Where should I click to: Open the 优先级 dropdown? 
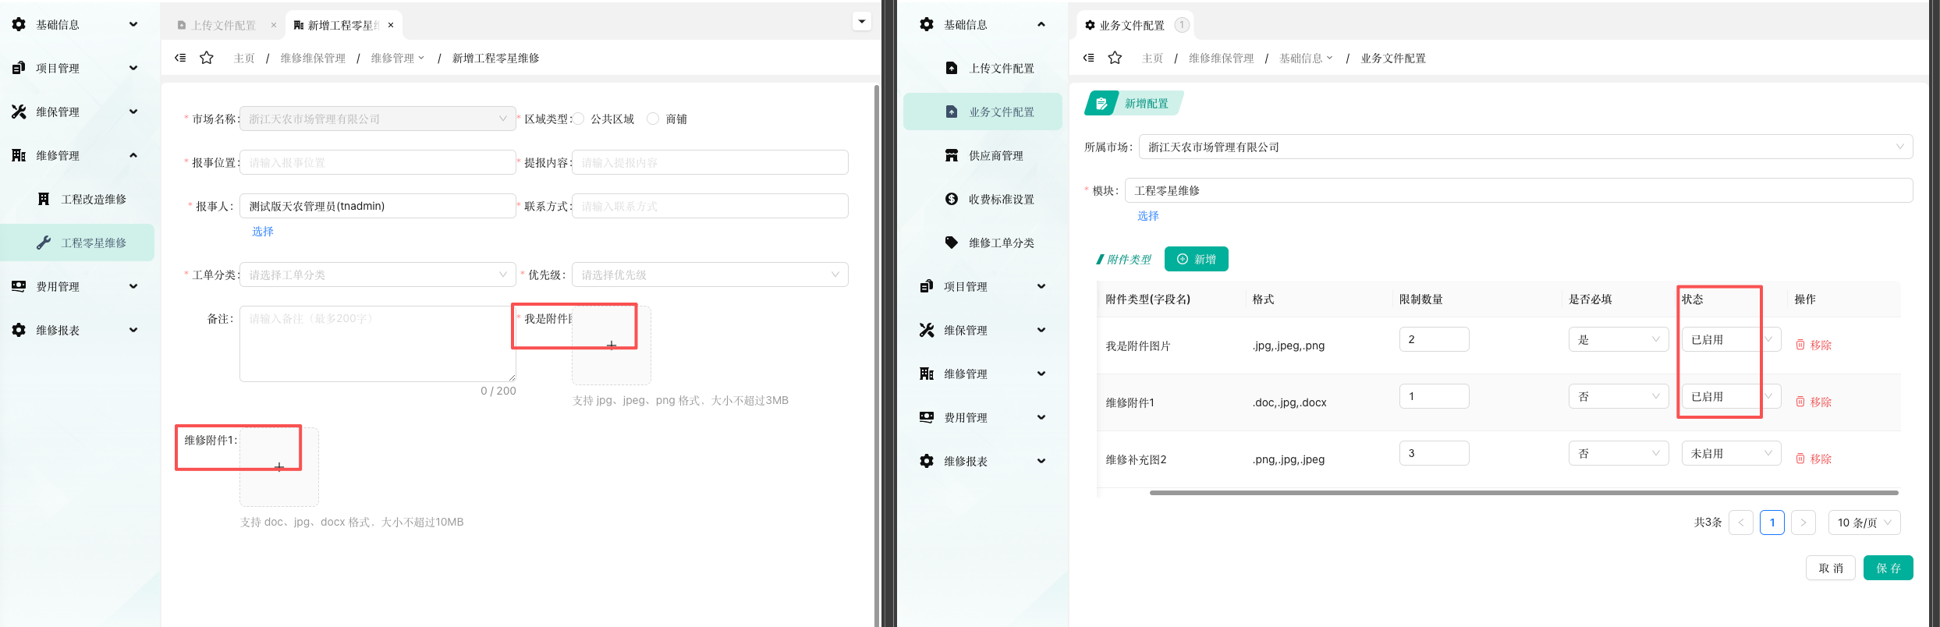pos(710,275)
